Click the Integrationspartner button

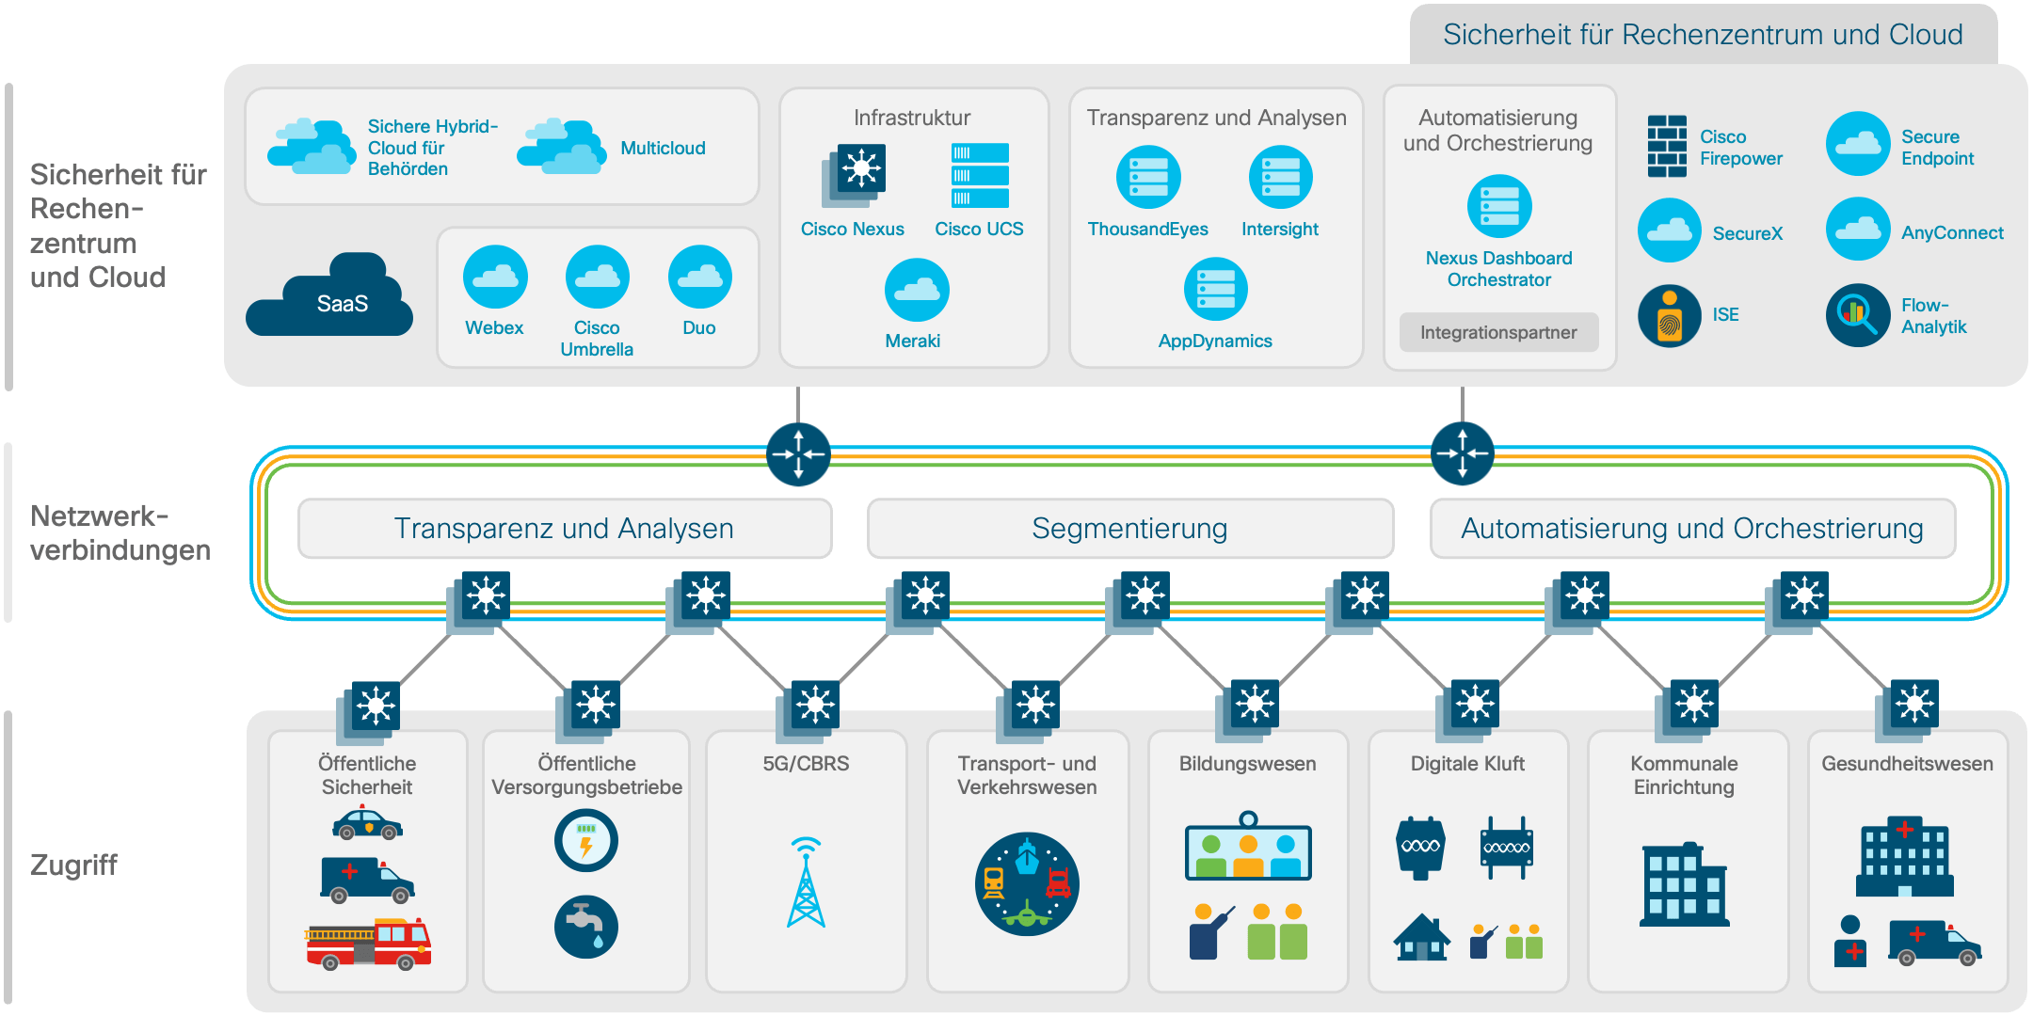pos(1498,332)
